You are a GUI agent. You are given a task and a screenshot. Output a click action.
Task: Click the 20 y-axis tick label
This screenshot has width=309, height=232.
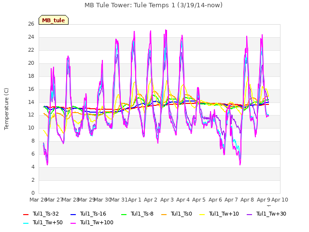click(31, 63)
